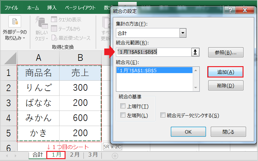
Task: Go to previous sheet tab arrow
Action: tap(7, 156)
